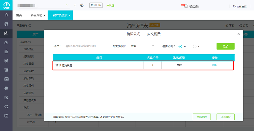Click the 全部删除 button
The height and width of the screenshot is (131, 254).
[x=202, y=117]
